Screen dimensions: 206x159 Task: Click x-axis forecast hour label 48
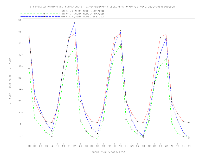click(x=120, y=146)
